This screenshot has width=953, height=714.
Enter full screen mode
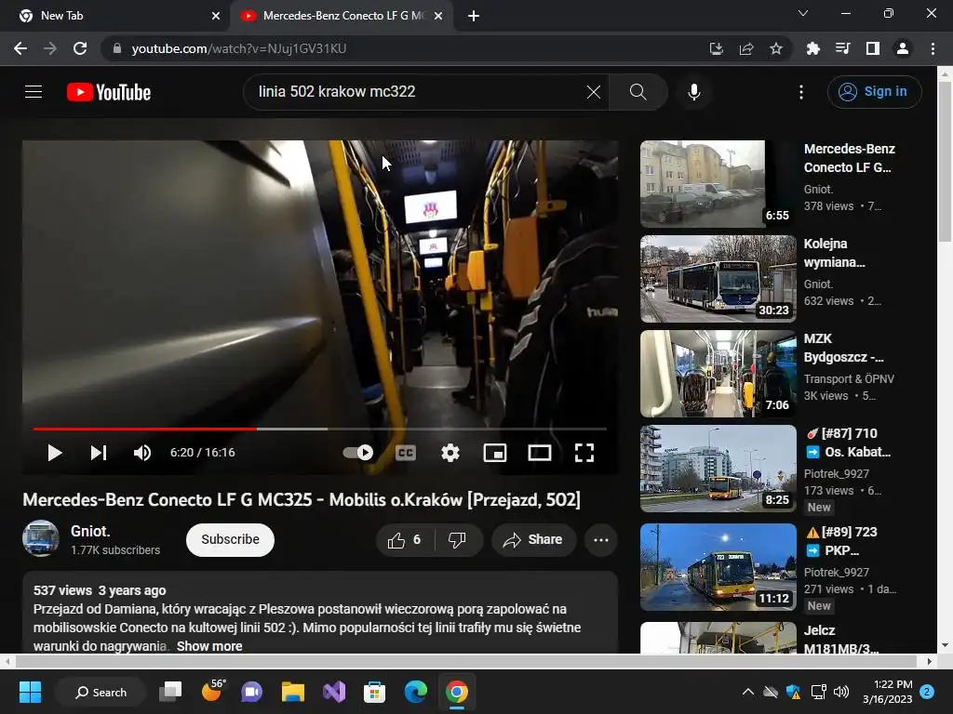tap(584, 453)
